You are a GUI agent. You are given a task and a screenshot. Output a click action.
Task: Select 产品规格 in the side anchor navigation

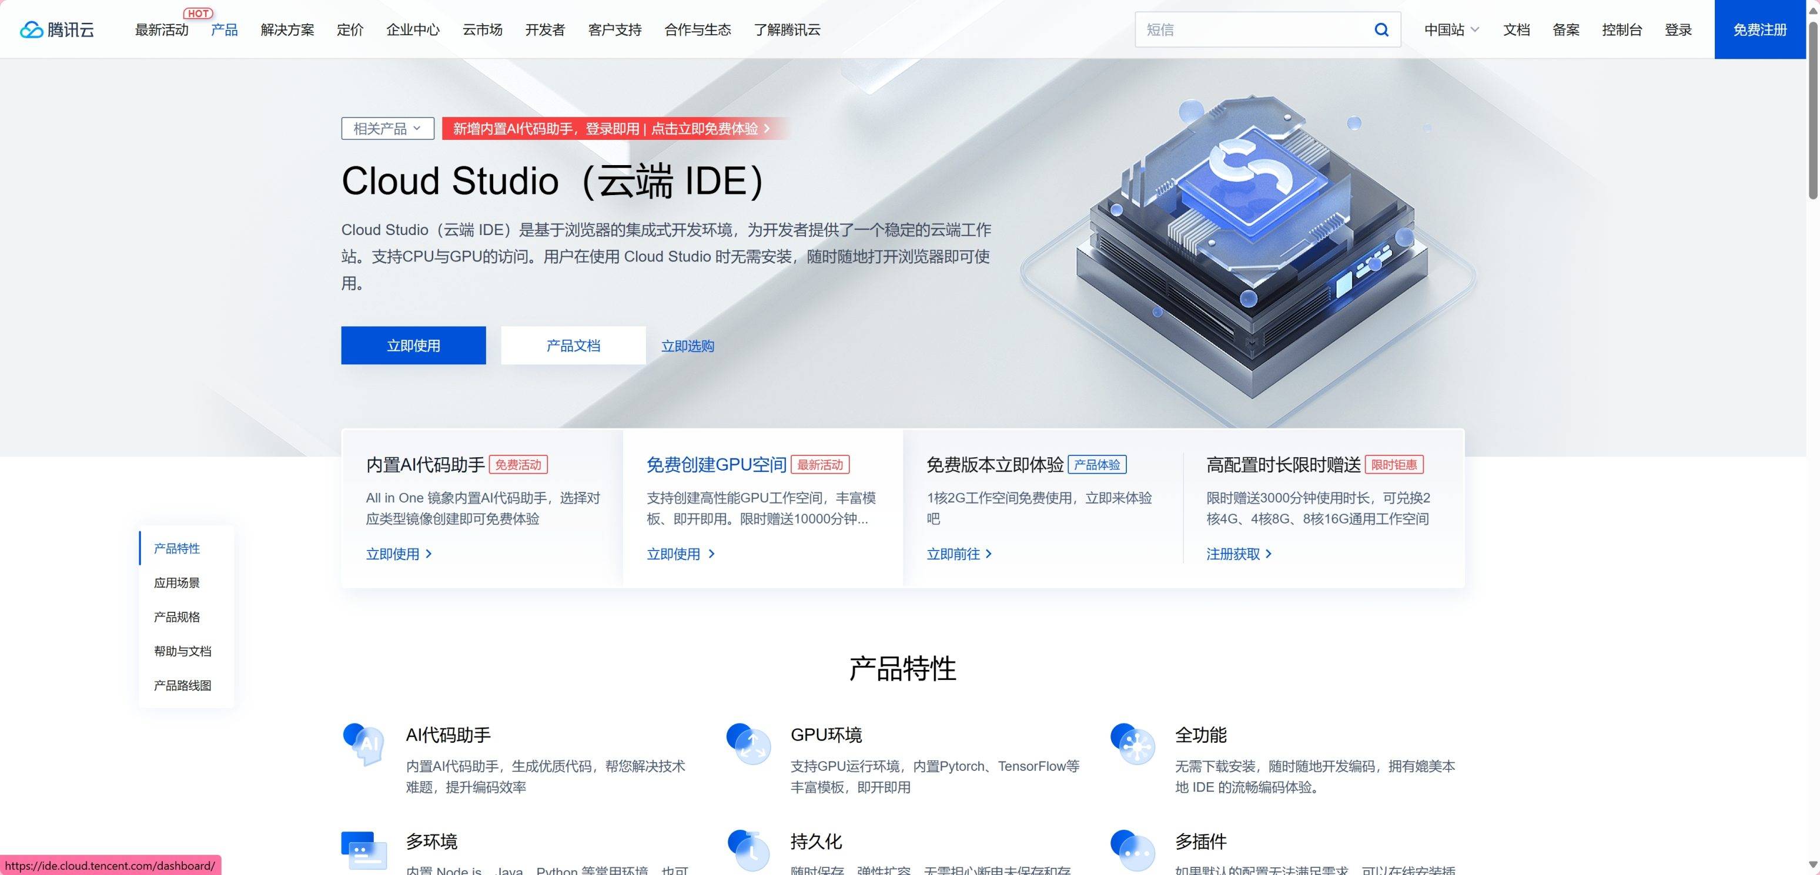tap(176, 616)
